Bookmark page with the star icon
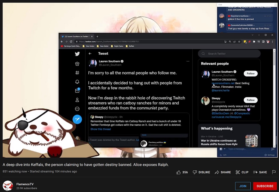279x192 pixels. tap(239, 42)
